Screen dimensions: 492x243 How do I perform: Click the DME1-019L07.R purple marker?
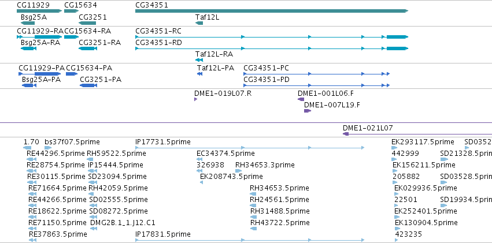(x=196, y=99)
